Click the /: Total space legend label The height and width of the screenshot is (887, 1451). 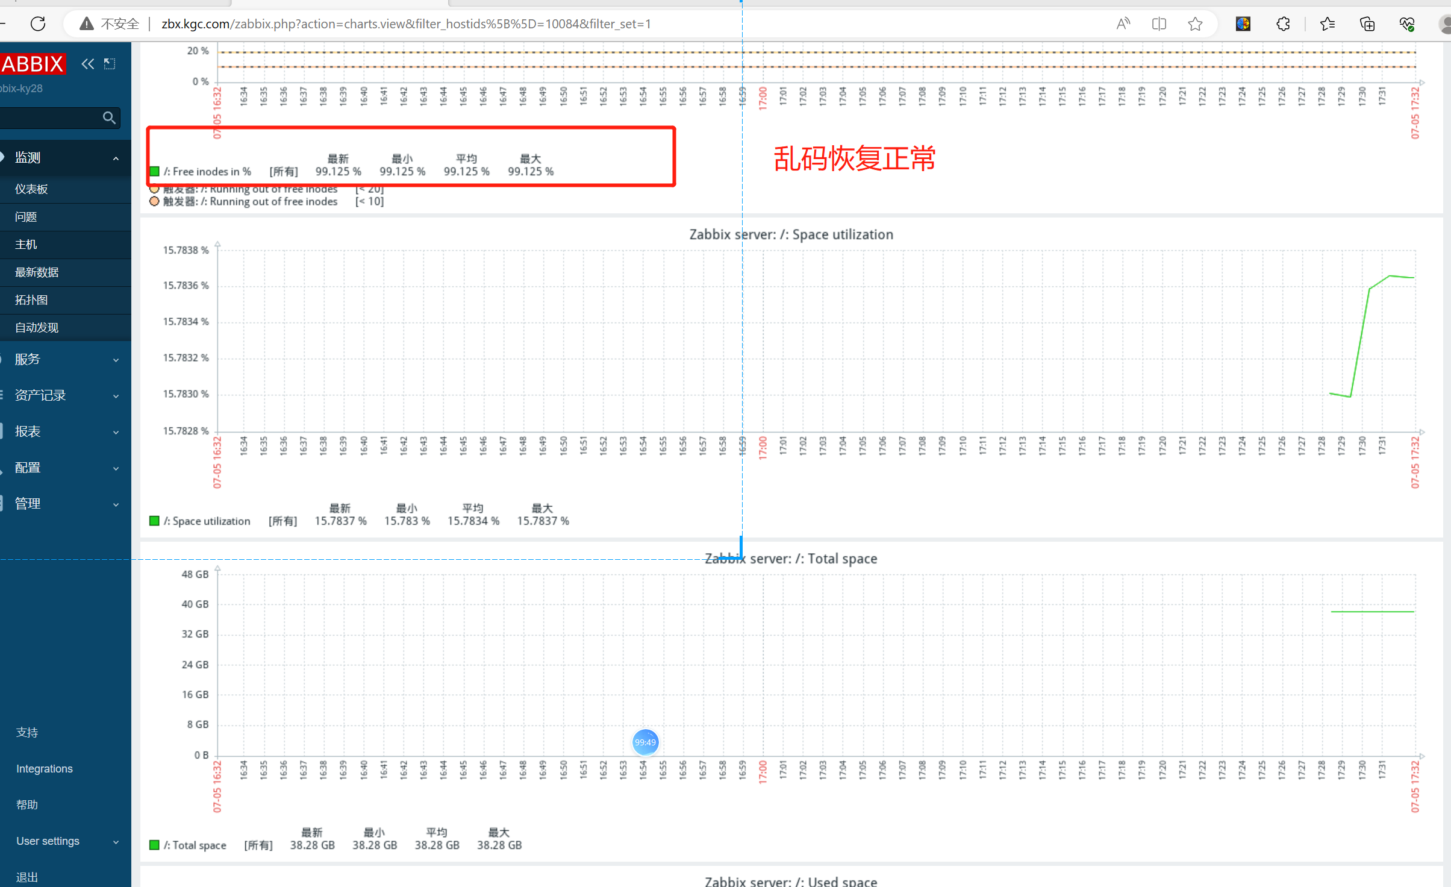coord(195,845)
